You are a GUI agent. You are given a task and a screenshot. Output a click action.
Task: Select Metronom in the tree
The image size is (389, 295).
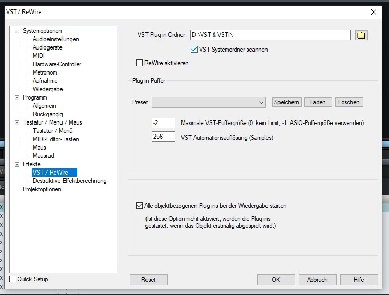[x=45, y=72]
